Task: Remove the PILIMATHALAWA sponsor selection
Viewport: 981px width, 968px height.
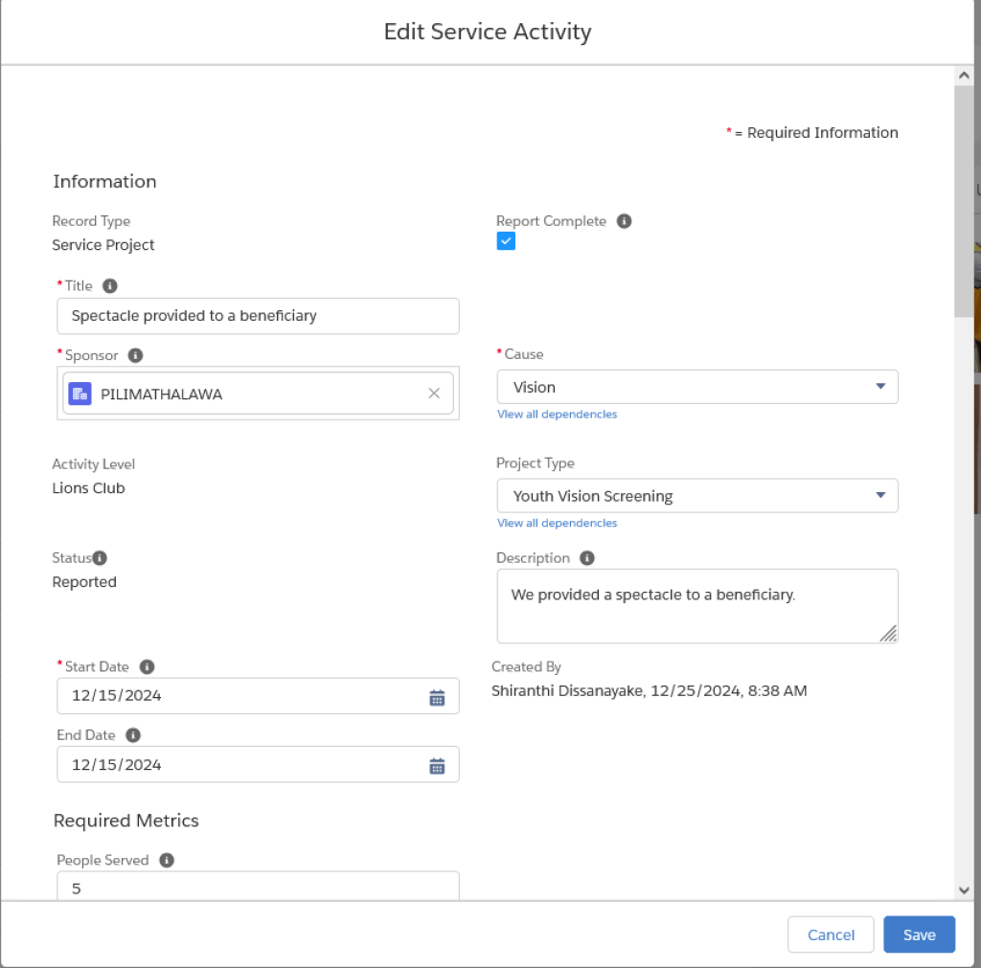Action: point(434,393)
